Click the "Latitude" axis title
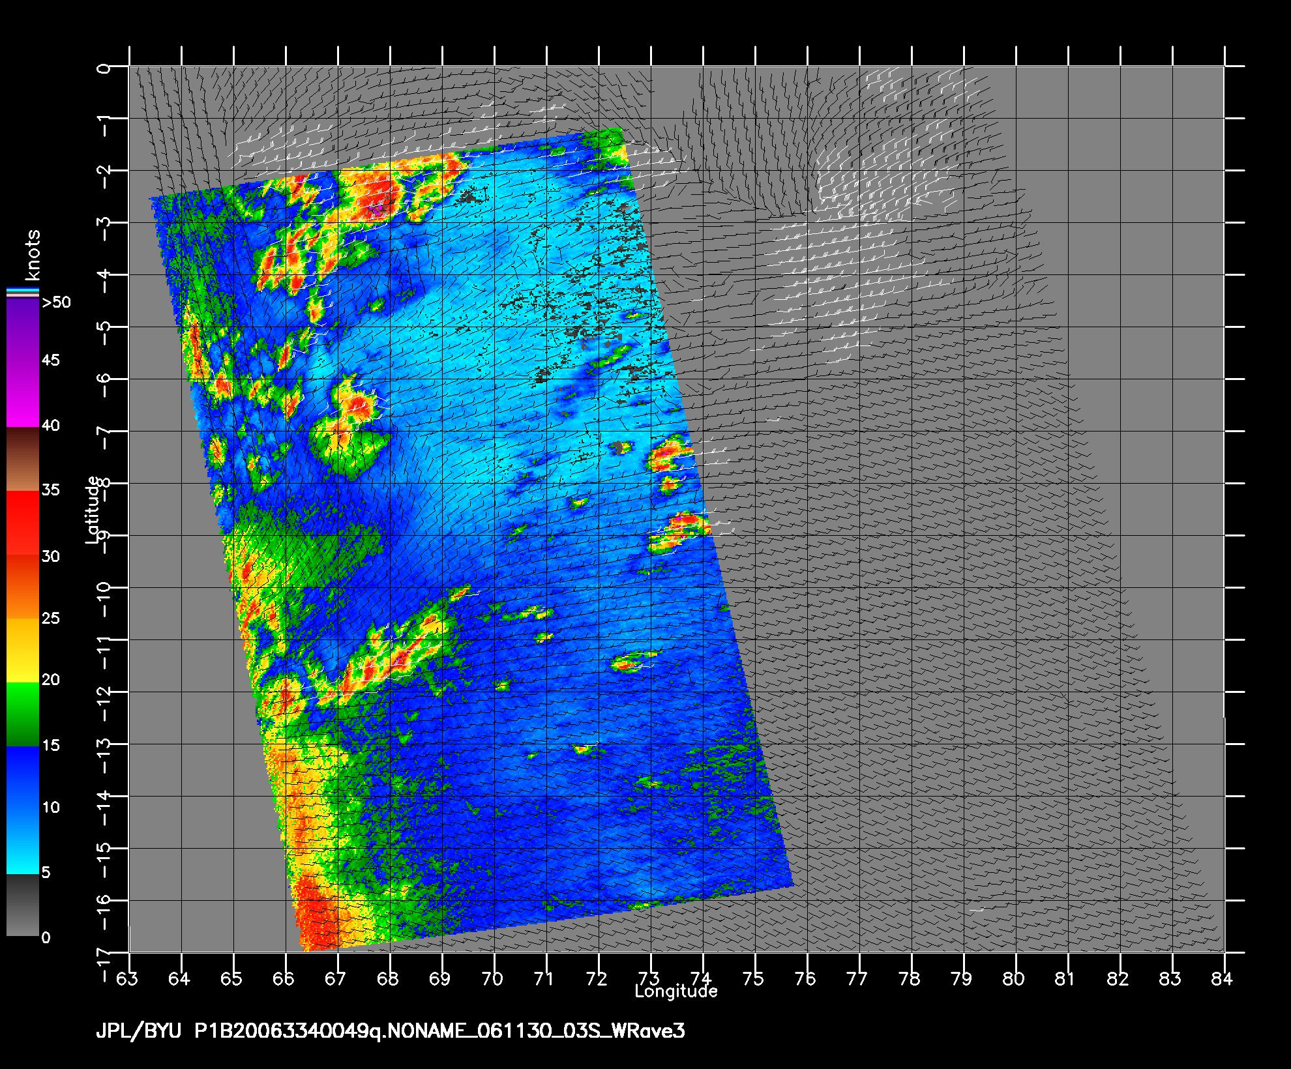Image resolution: width=1291 pixels, height=1069 pixels. [93, 510]
